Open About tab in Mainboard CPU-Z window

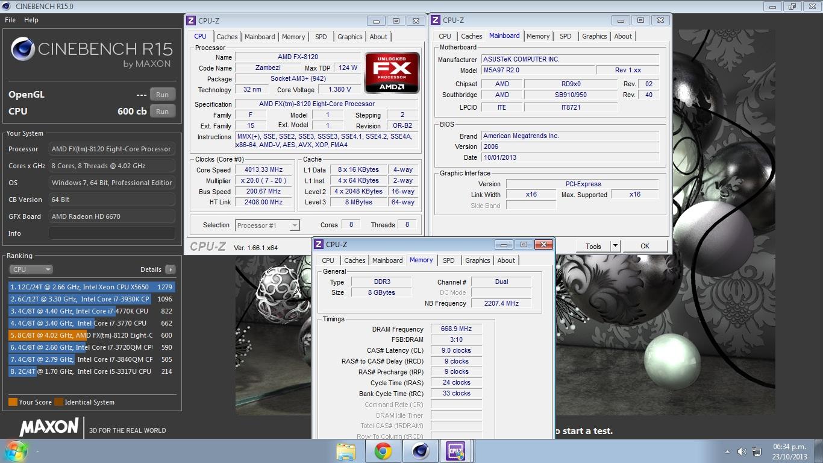tap(623, 36)
